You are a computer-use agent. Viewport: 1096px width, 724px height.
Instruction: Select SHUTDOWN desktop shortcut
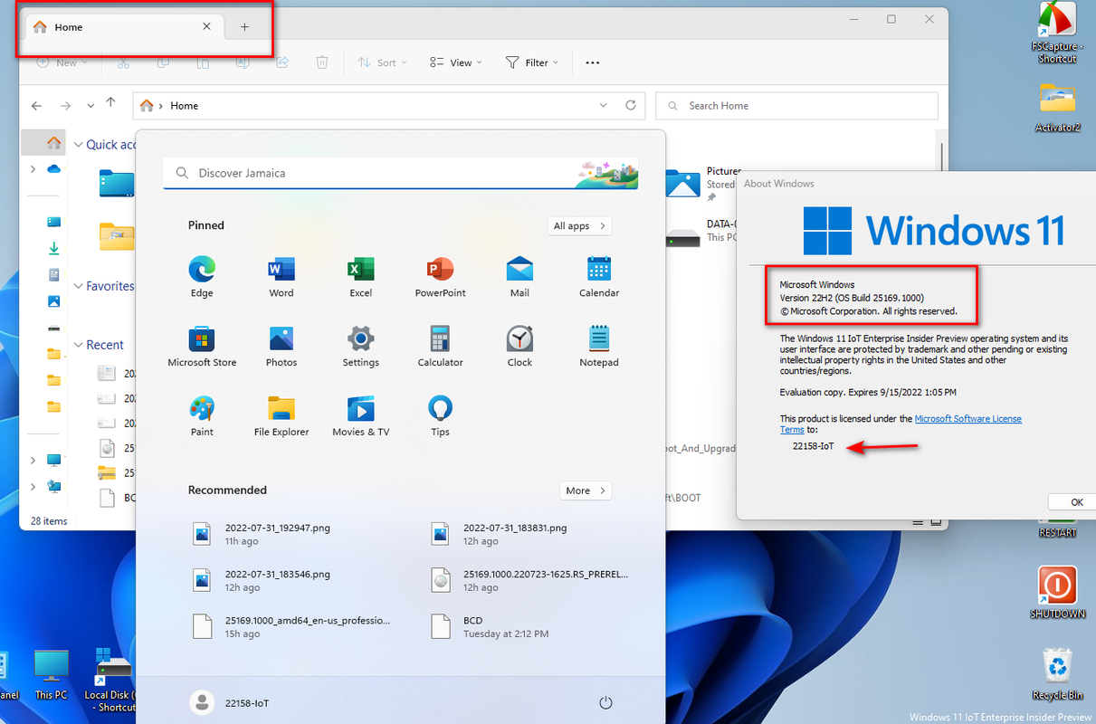point(1057,592)
